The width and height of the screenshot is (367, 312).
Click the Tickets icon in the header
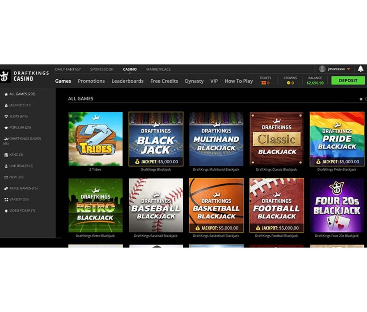264,83
